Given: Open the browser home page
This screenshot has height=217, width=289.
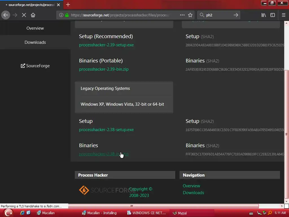Looking at the screenshot, I should click(x=33, y=15).
